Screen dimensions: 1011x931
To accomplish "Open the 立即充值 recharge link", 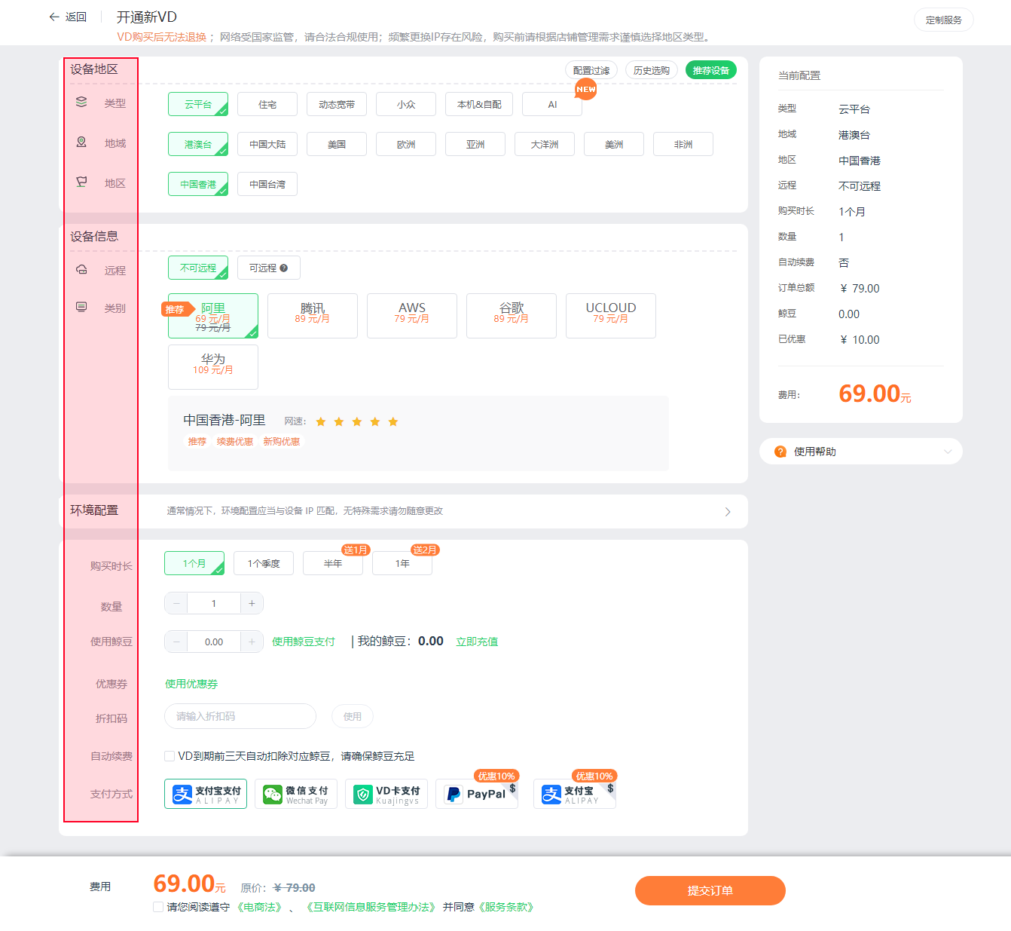I will 477,642.
